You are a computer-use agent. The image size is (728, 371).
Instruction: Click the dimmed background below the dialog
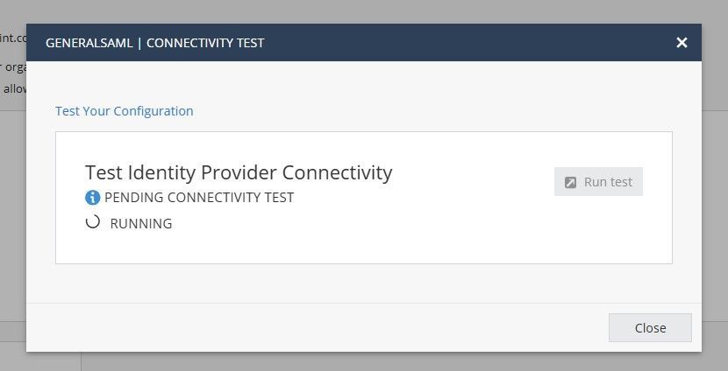pyautogui.click(x=395, y=362)
